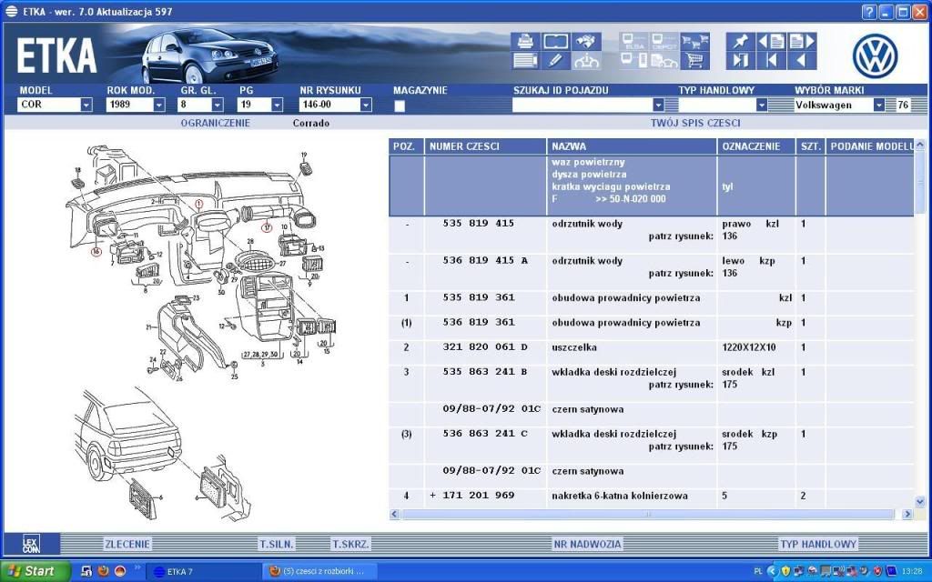The image size is (932, 582).
Task: Open the SZUKAJ ID POJAZDU dropdown
Action: pos(658,105)
